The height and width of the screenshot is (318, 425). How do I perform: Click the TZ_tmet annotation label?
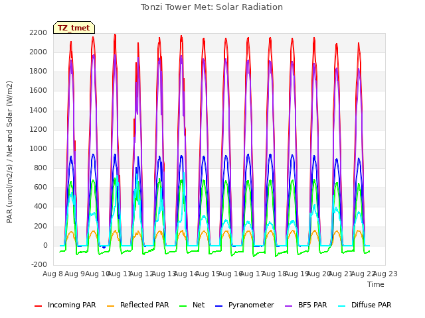coord(74,28)
